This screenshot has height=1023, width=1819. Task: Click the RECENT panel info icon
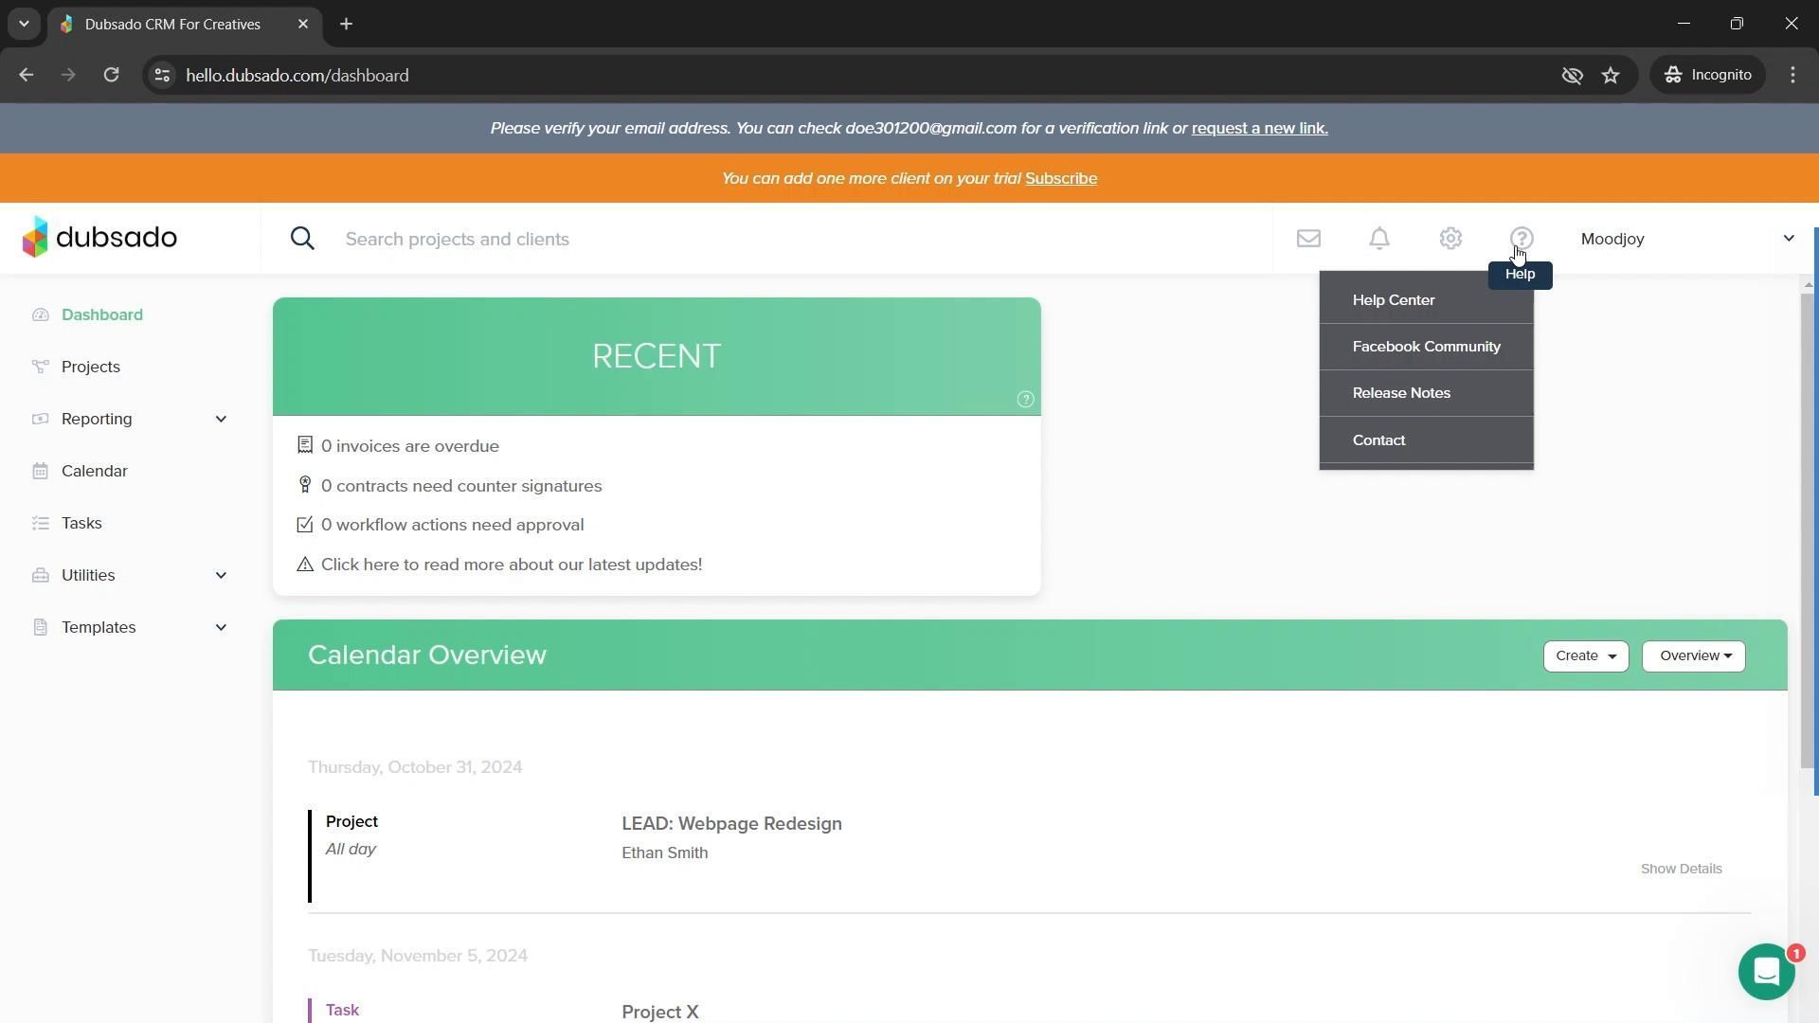click(x=1025, y=400)
